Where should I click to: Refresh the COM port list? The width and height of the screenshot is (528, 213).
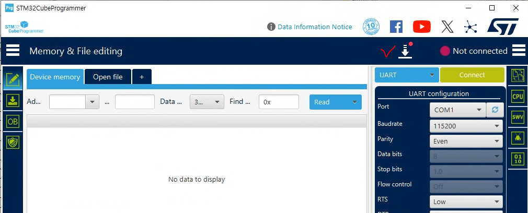click(495, 110)
